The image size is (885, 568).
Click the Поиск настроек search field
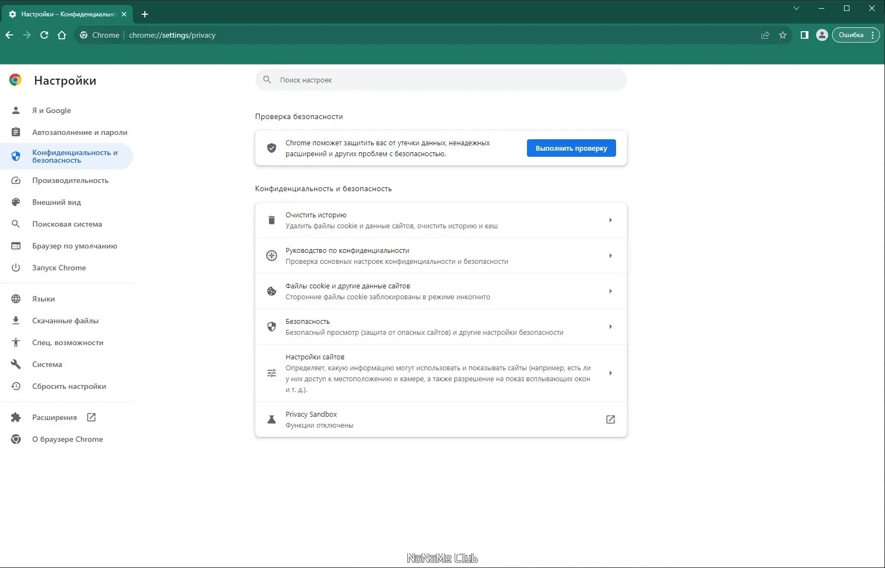point(441,80)
